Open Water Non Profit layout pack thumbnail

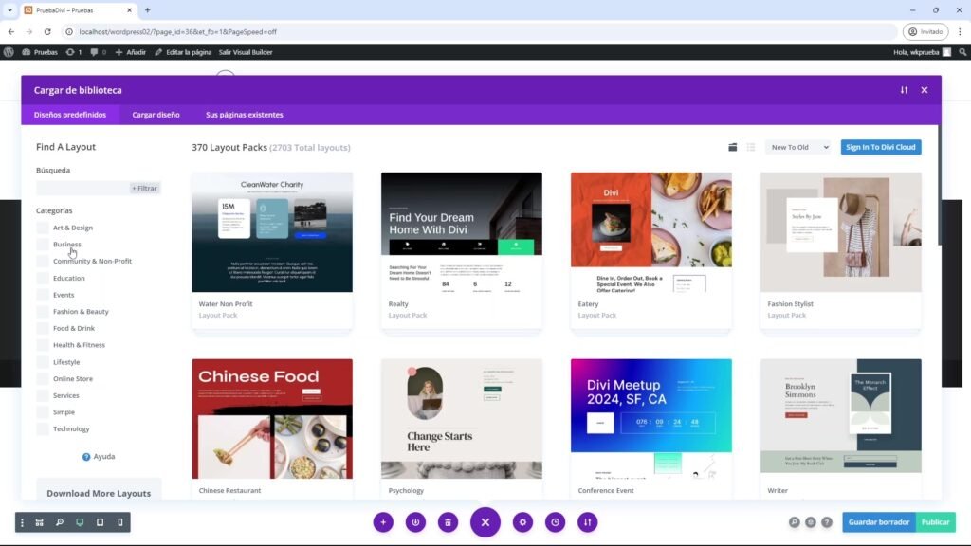(272, 232)
